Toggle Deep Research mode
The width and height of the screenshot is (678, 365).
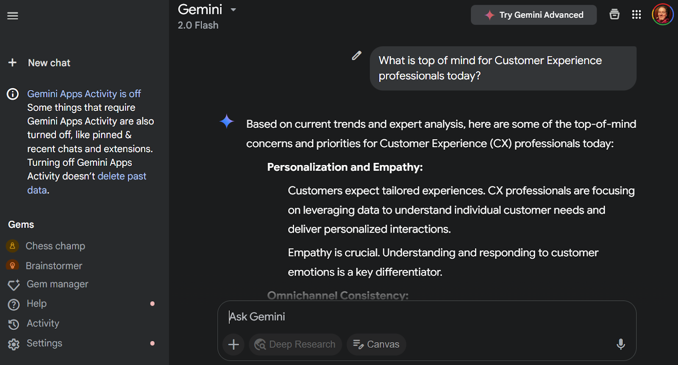tap(295, 344)
